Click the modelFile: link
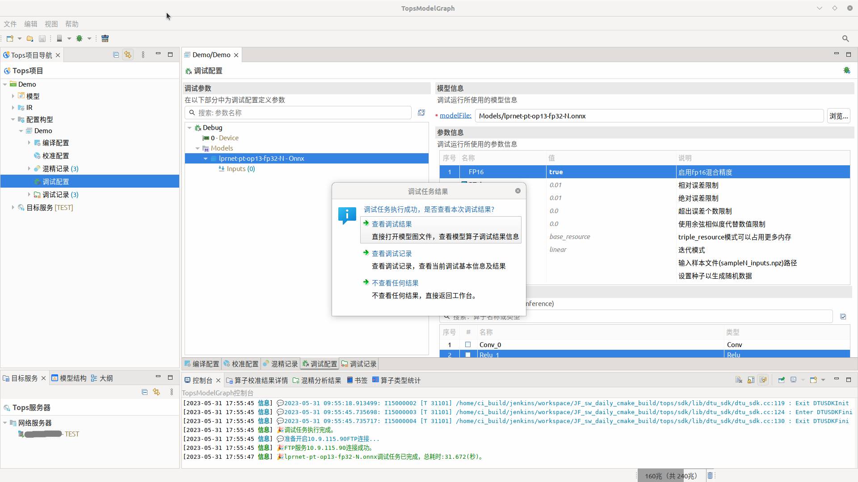The width and height of the screenshot is (858, 482). tap(455, 115)
